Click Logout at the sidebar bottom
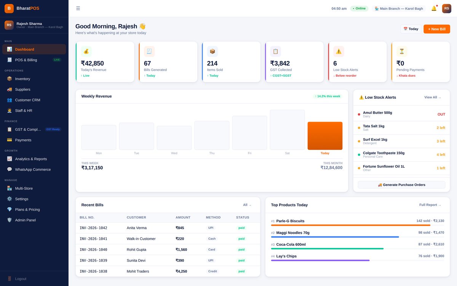This screenshot has width=457, height=286. coord(34,279)
